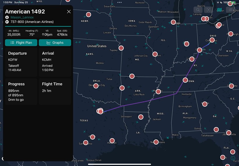
Task: Select the airport marker above NEBR. label
Action: click(89, 15)
